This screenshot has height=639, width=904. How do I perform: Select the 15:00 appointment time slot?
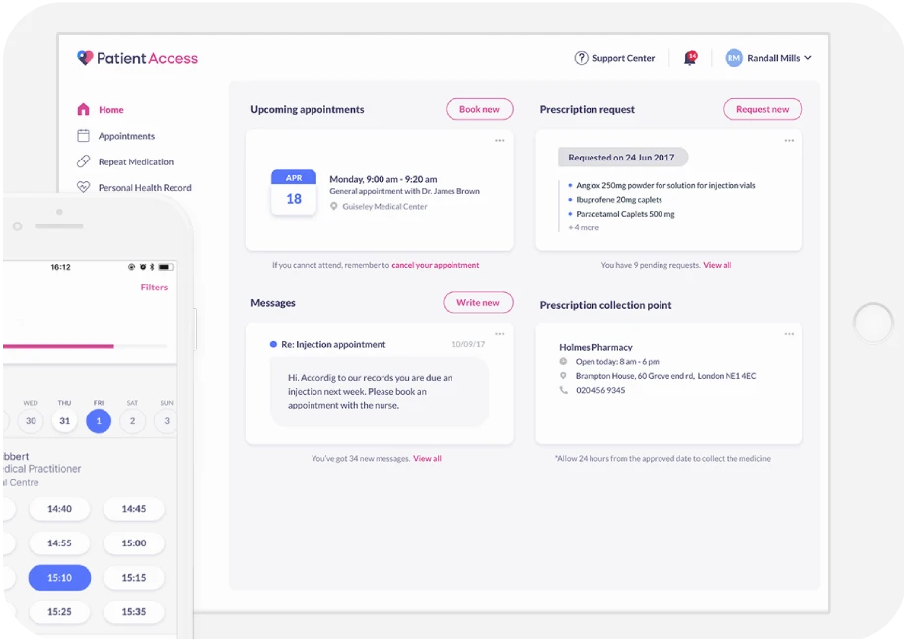pyautogui.click(x=134, y=543)
